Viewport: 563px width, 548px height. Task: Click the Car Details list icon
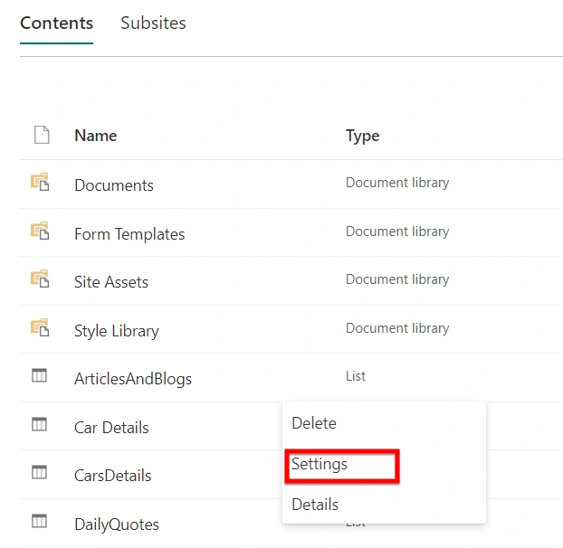[x=39, y=424]
